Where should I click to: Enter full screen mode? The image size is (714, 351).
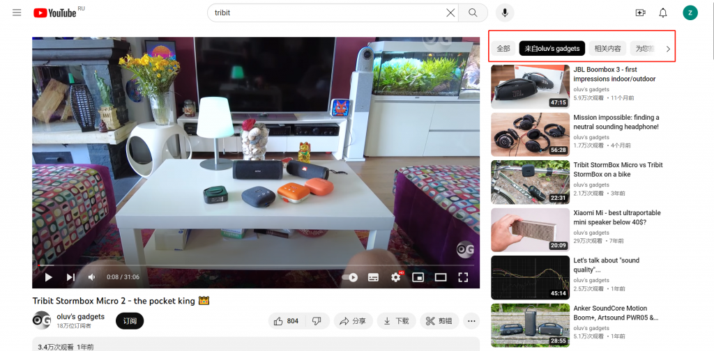(463, 277)
